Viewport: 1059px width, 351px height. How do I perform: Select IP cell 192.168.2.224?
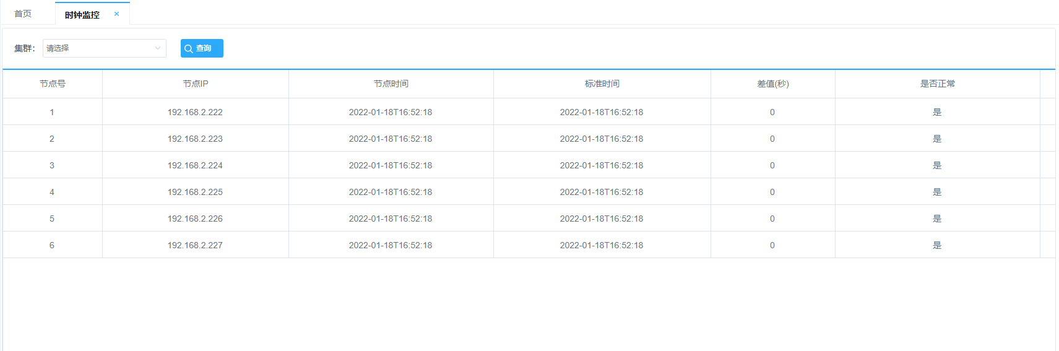pyautogui.click(x=195, y=165)
